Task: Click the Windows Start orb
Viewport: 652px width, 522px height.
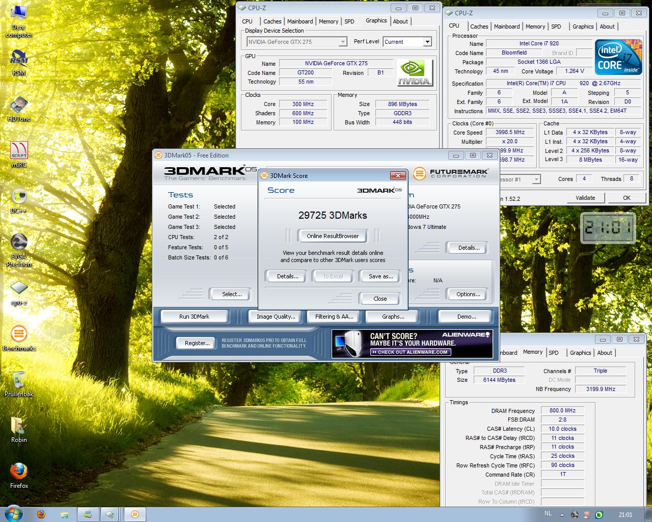Action: click(x=14, y=514)
